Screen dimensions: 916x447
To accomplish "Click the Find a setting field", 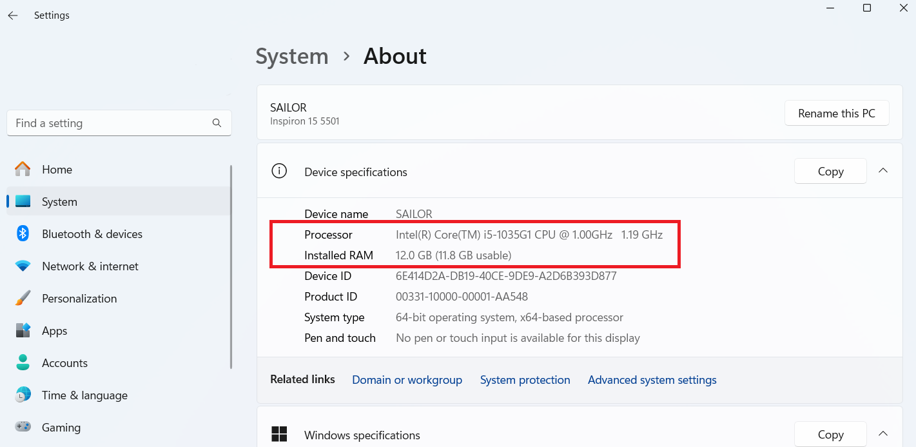I will tap(119, 123).
